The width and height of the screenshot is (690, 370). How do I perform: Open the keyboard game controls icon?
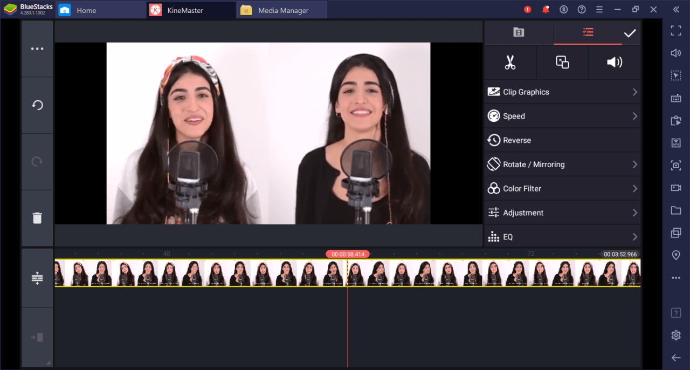[x=676, y=98]
